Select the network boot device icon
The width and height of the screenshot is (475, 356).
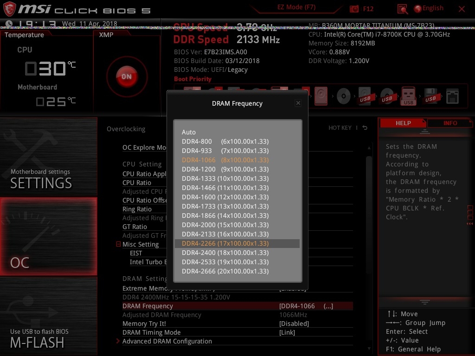[452, 96]
